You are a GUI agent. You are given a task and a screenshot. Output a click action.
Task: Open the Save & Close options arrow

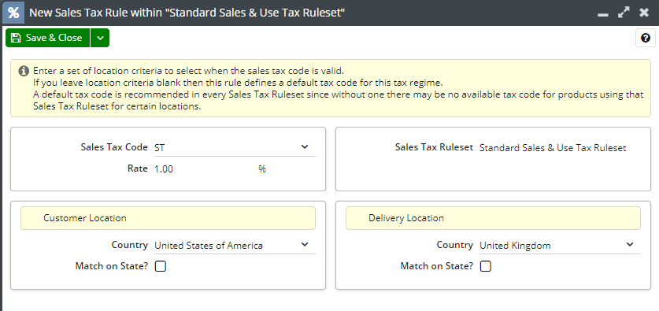tap(100, 38)
